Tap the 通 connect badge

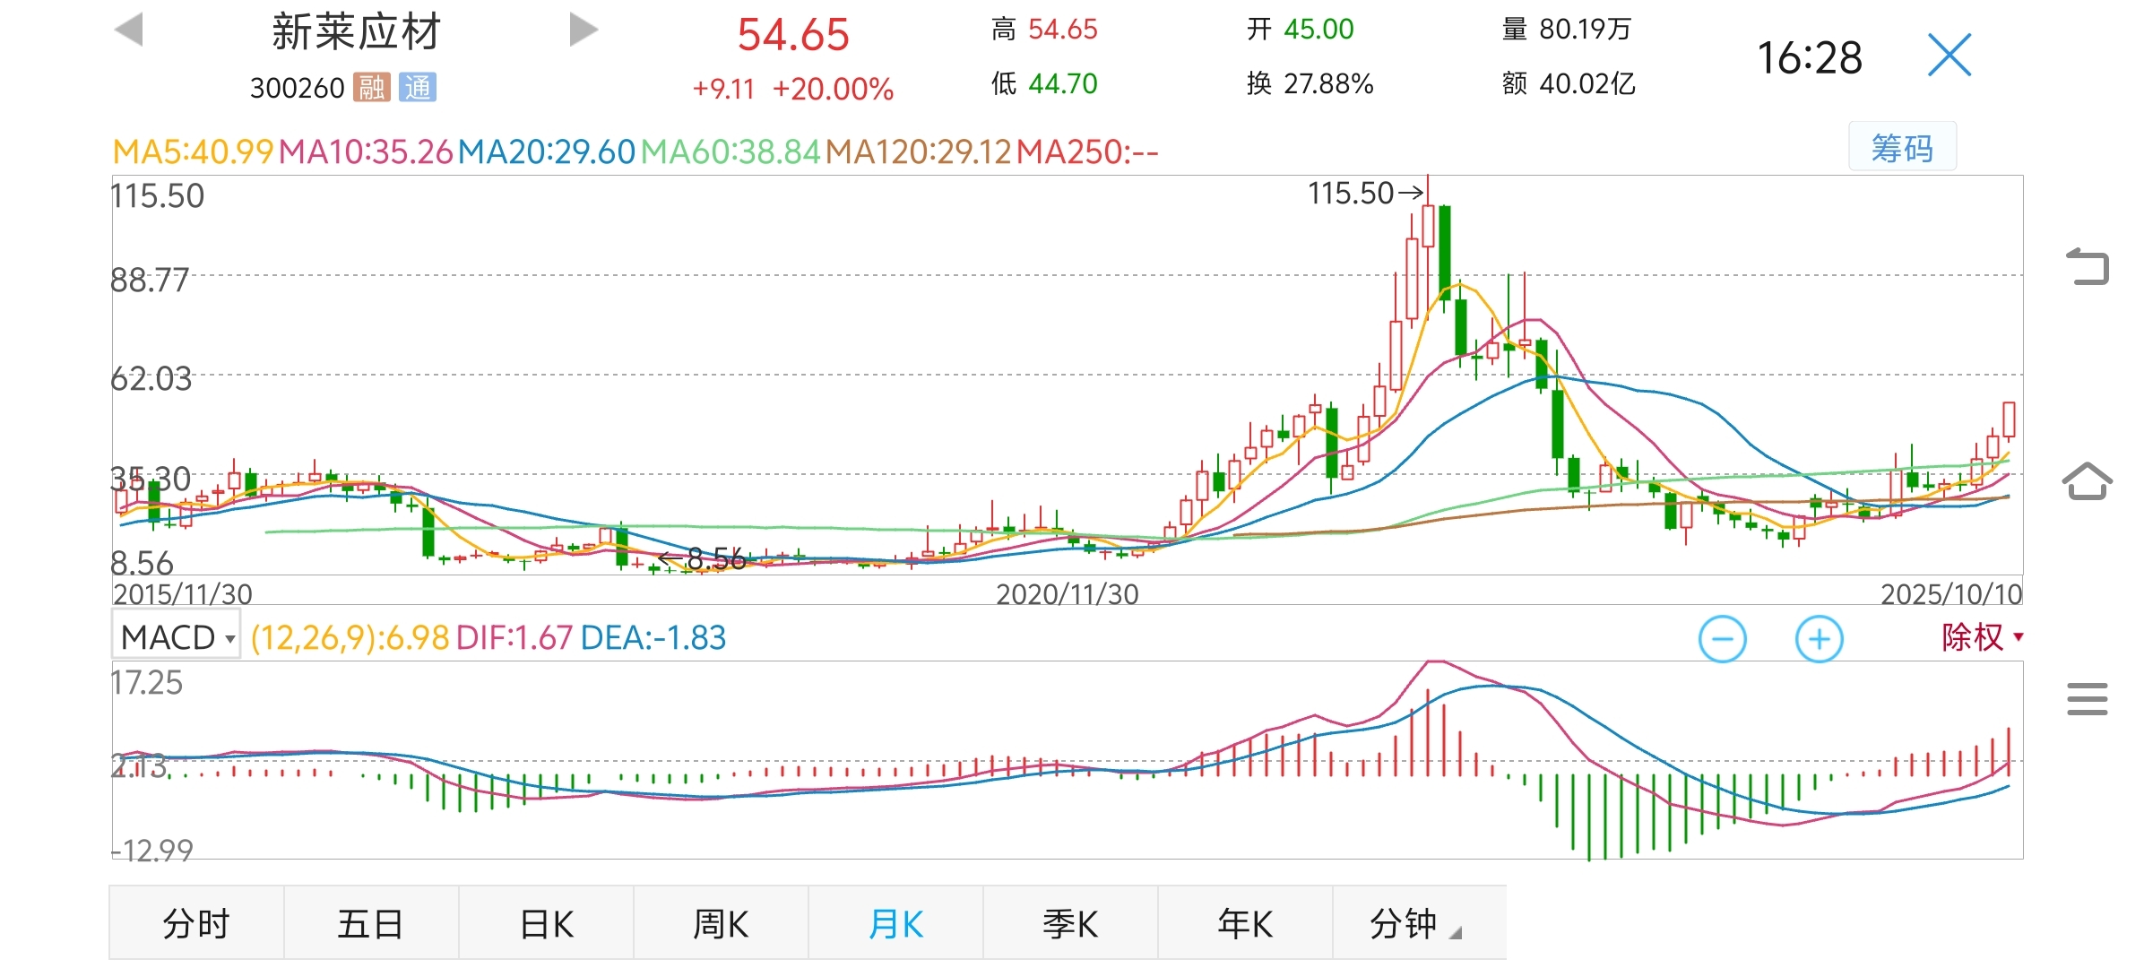pos(418,88)
